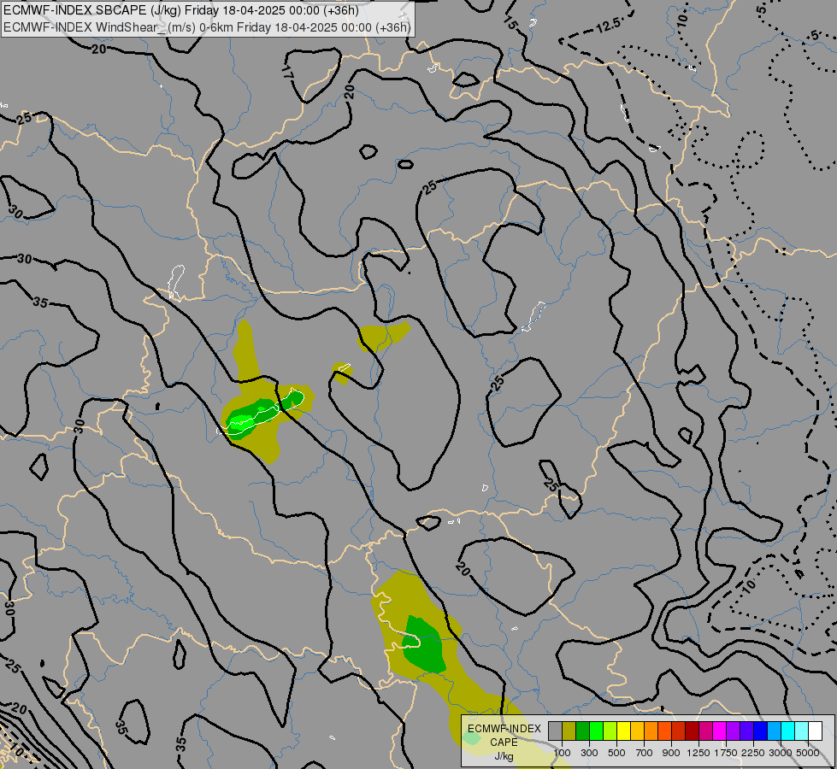Click the ECMWF-INDEX legend title text
The height and width of the screenshot is (769, 837).
point(504,729)
